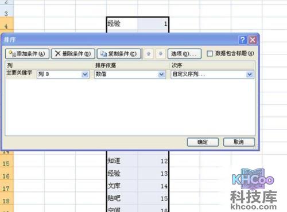Click the 删除条件 (Delete condition) button
Image resolution: width=287 pixels, height=212 pixels.
pyautogui.click(x=73, y=54)
